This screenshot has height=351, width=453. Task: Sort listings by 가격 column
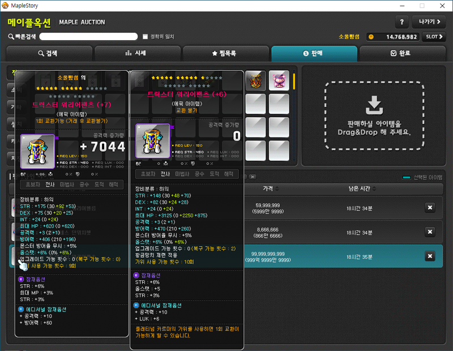point(271,189)
